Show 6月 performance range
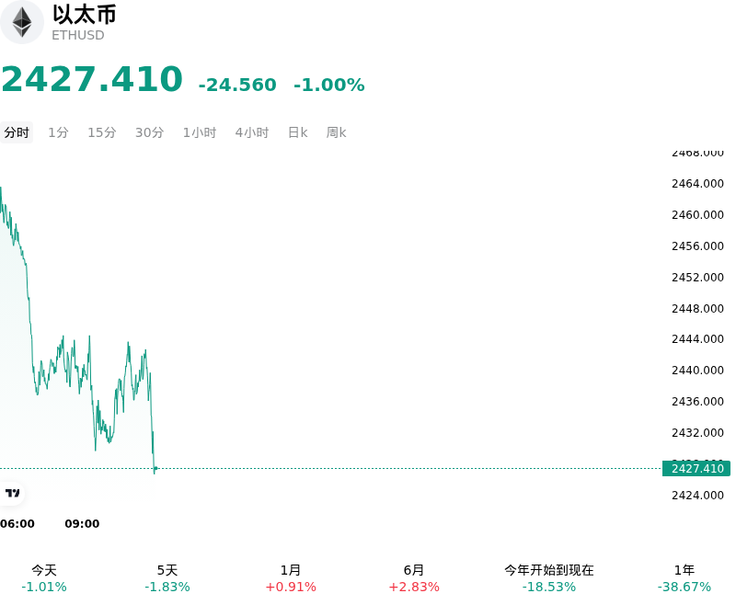This screenshot has width=736, height=605. [x=414, y=578]
